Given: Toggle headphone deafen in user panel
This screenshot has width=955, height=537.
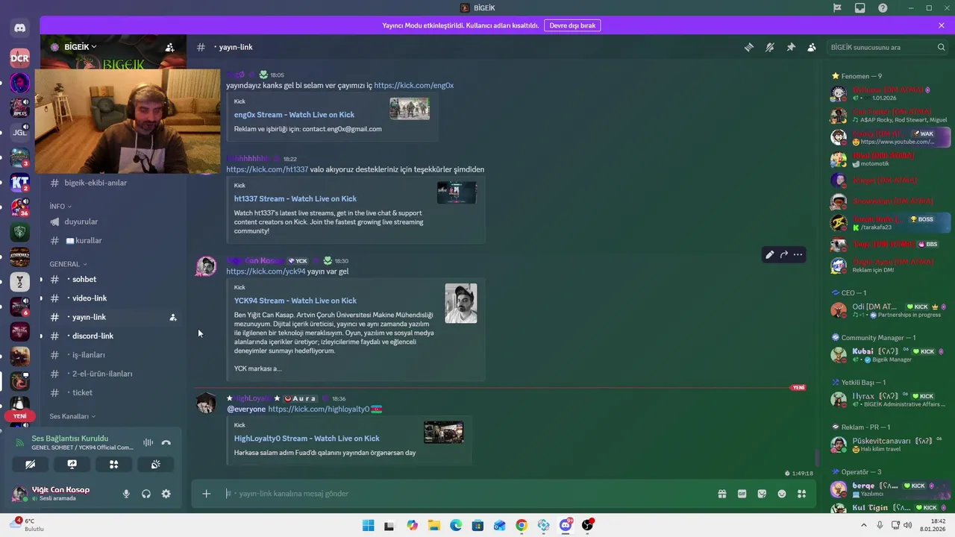Looking at the screenshot, I should coord(146,494).
